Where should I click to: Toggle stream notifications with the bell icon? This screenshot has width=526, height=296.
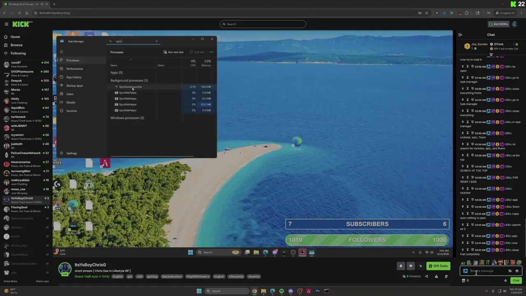401,266
